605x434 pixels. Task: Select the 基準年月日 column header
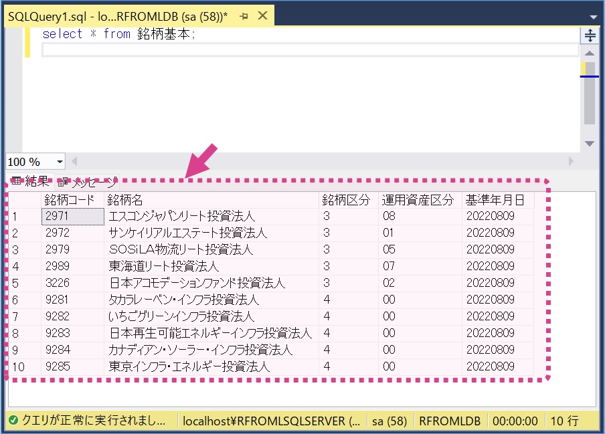coord(496,200)
